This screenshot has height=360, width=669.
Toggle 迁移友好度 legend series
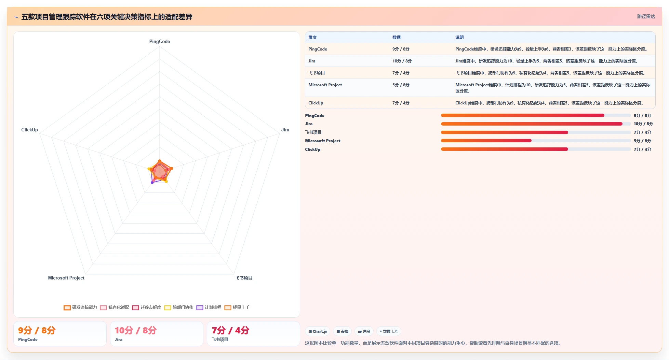click(x=147, y=307)
